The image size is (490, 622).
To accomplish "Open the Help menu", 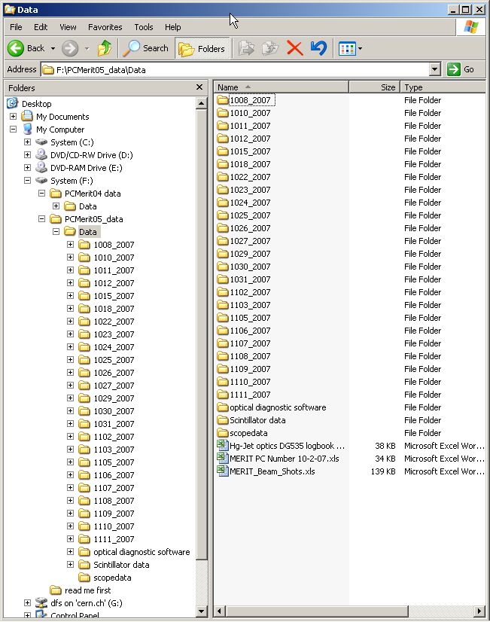I will point(173,27).
